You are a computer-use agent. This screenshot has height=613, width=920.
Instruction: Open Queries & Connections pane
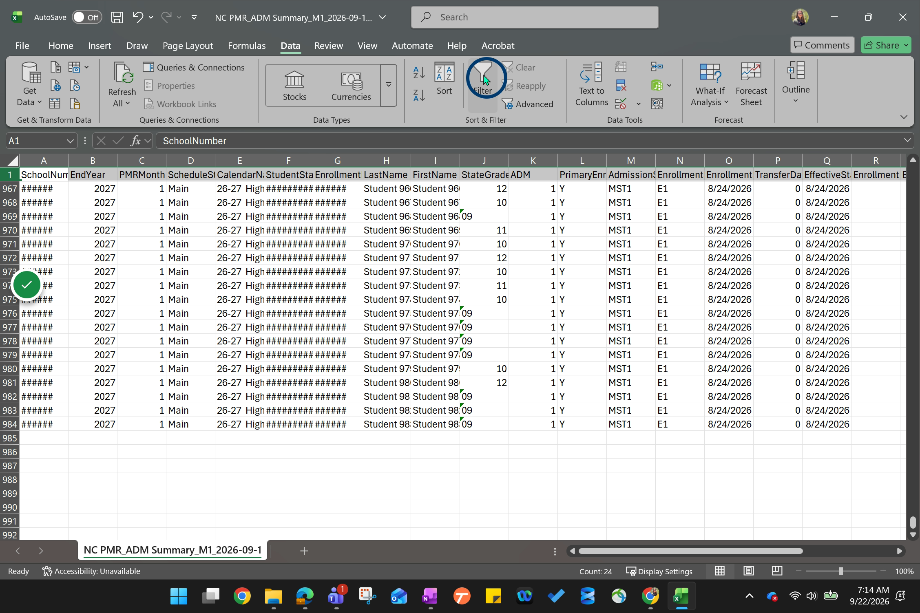point(194,68)
